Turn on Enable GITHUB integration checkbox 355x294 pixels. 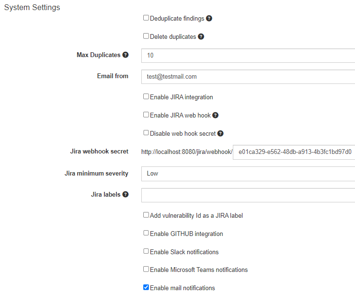(146, 234)
